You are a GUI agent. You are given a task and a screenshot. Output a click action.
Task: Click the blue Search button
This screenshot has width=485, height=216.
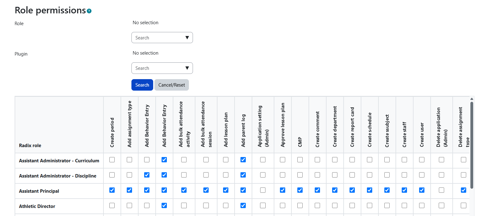tap(142, 85)
